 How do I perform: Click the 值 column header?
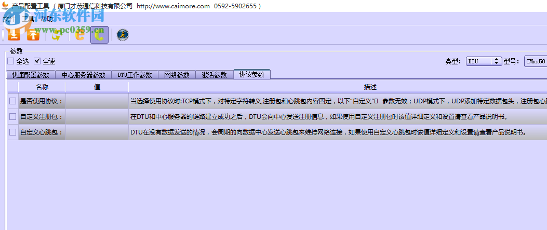coord(97,87)
